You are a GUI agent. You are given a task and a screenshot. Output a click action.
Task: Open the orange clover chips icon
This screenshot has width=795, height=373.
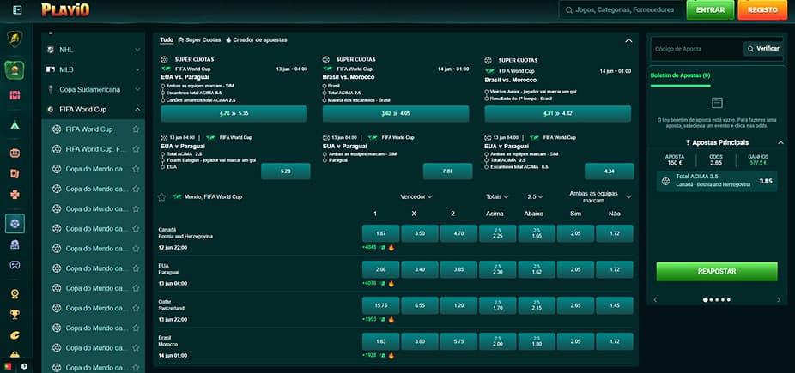click(x=15, y=195)
